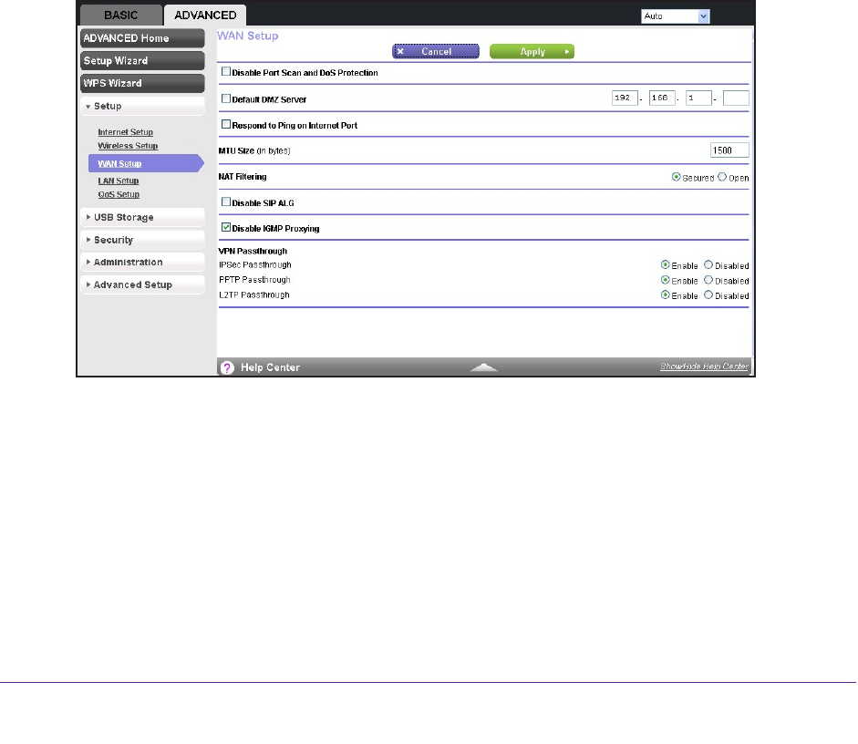Click DMZ IP third octet field
The height and width of the screenshot is (744, 858).
pyautogui.click(x=698, y=98)
